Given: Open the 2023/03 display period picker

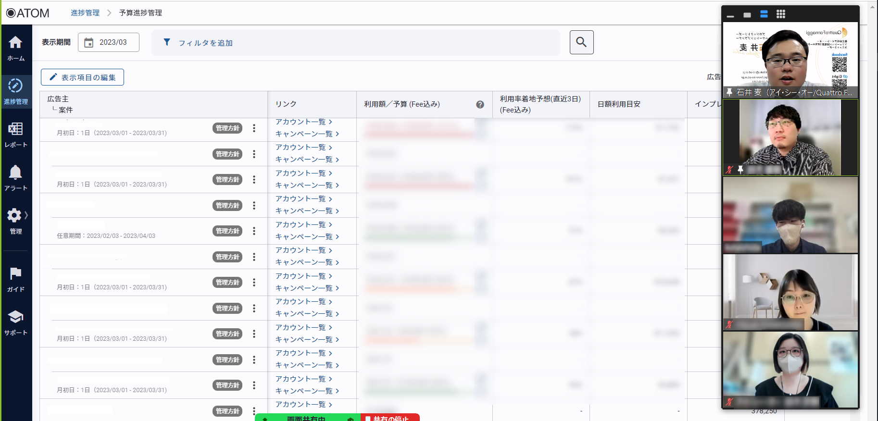Looking at the screenshot, I should point(109,42).
